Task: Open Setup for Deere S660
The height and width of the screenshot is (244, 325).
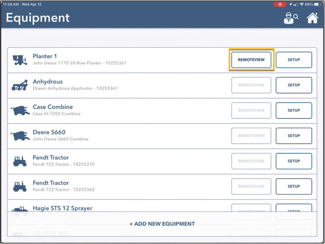Action: click(x=294, y=136)
